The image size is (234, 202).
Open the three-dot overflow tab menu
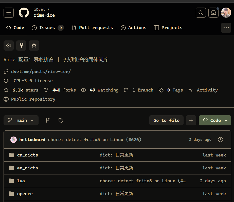(x=226, y=28)
